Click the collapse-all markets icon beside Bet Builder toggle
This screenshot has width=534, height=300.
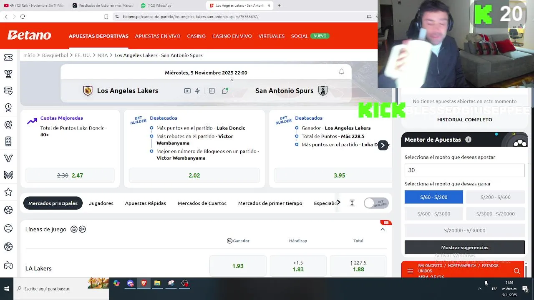tap(352, 203)
